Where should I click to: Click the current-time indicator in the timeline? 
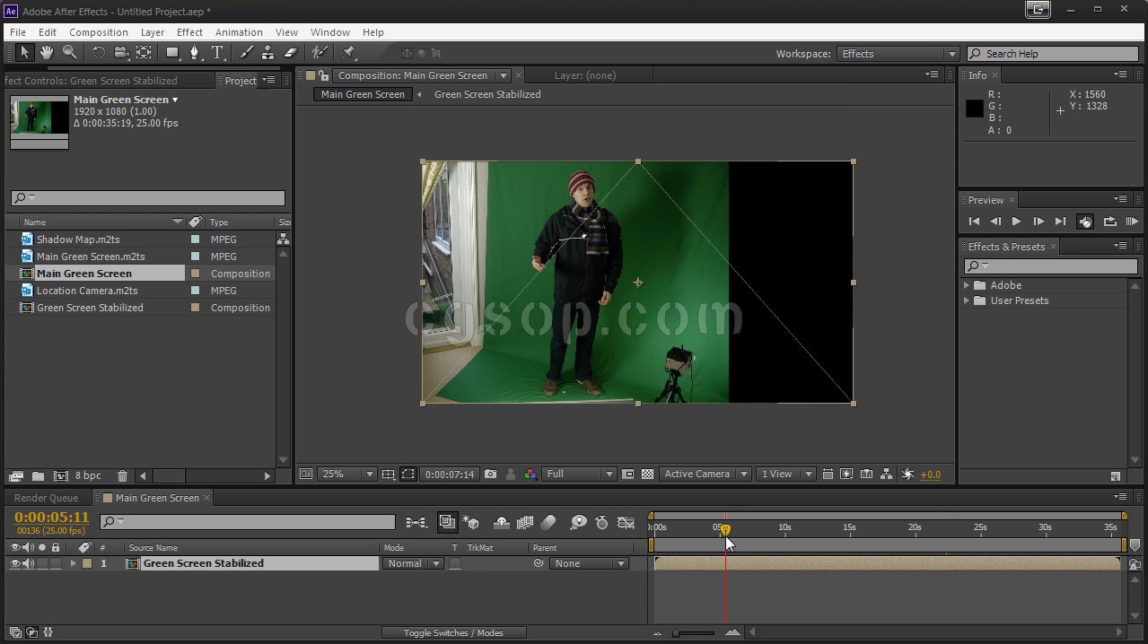tap(725, 529)
